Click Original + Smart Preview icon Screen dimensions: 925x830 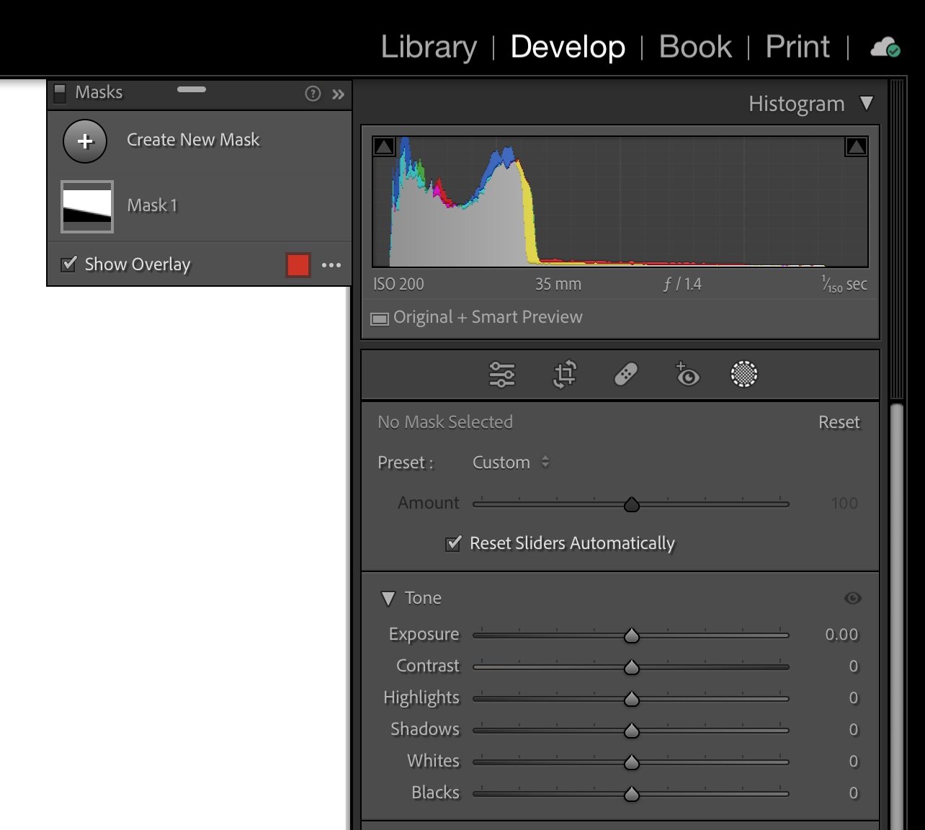tap(380, 318)
